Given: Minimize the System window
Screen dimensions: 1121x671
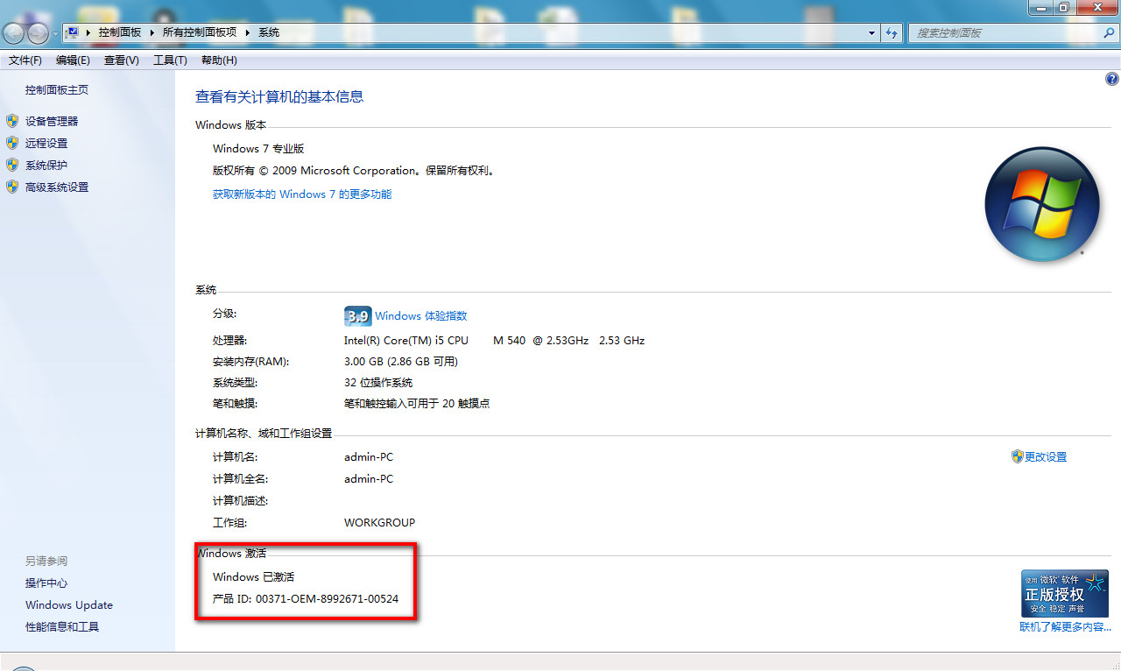Looking at the screenshot, I should [x=1040, y=7].
